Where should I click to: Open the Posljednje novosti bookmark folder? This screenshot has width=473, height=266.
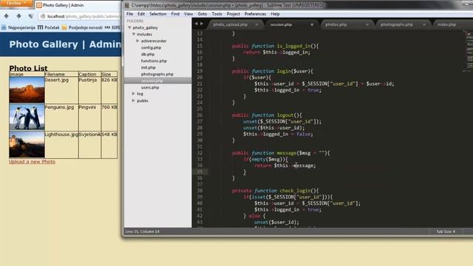point(82,27)
